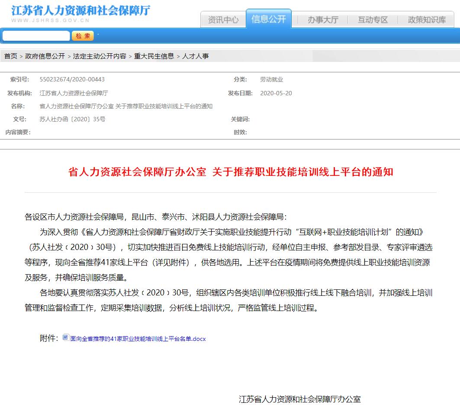Go to the 政策知识库 tab

[427, 20]
